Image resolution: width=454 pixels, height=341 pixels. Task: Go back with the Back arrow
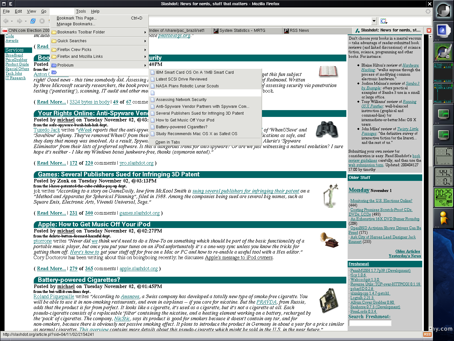tap(6, 21)
